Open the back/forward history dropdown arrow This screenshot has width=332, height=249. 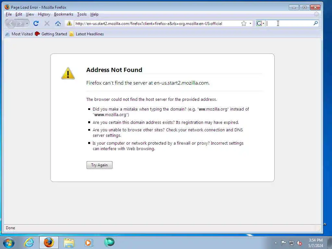27,23
